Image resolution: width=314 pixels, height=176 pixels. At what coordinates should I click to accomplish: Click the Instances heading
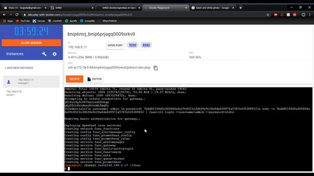(x=15, y=54)
